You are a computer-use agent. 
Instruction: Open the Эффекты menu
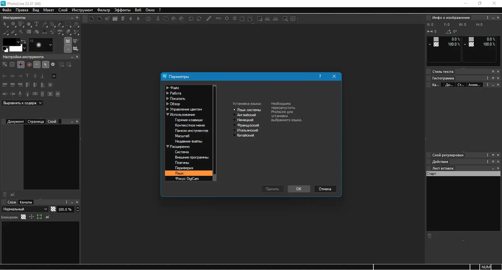(122, 10)
